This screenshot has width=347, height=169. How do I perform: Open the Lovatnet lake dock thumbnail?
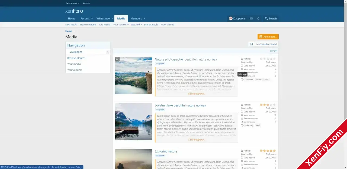(133, 121)
